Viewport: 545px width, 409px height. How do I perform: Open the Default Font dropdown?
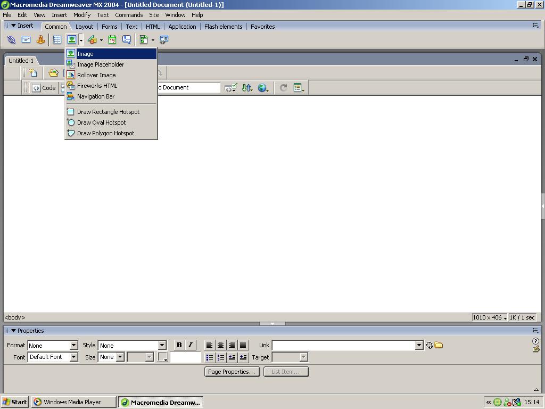pyautogui.click(x=73, y=357)
